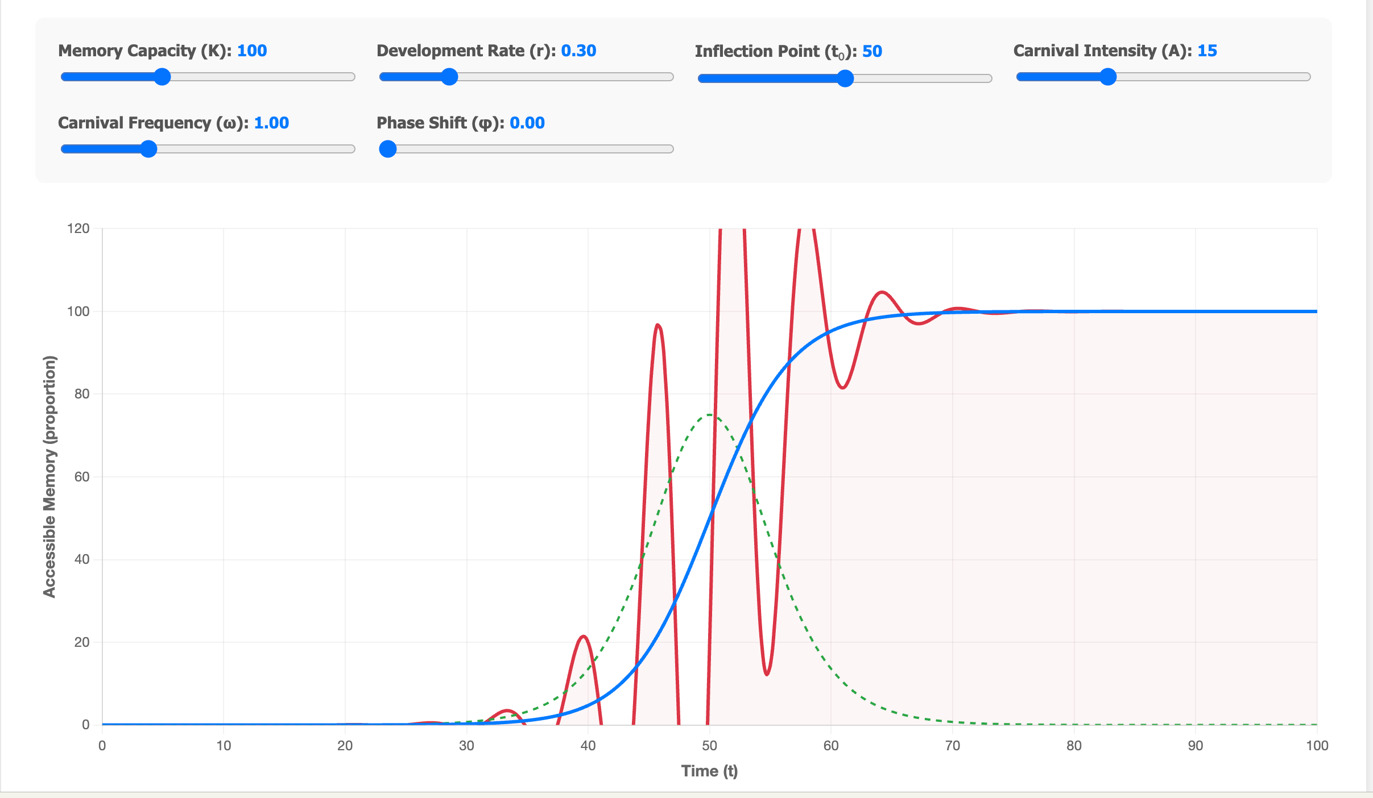
Task: Click the Time (t) axis label
Action: [709, 771]
